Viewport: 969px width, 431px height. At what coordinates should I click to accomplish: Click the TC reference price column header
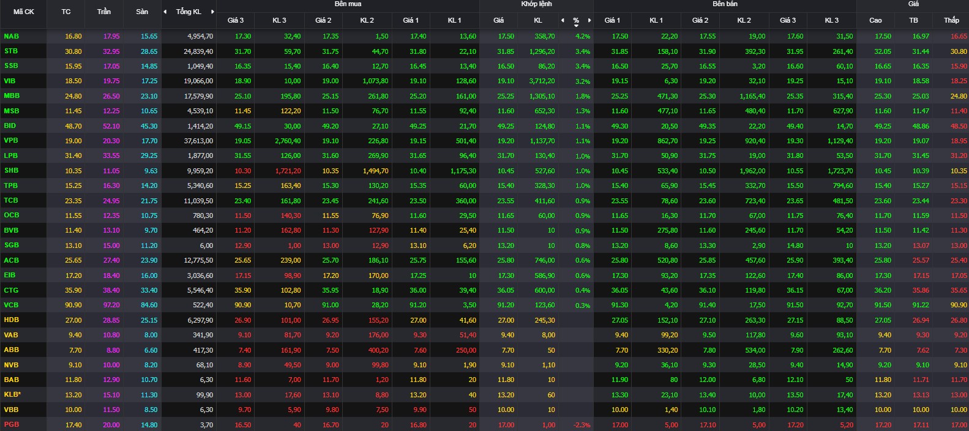(x=66, y=12)
